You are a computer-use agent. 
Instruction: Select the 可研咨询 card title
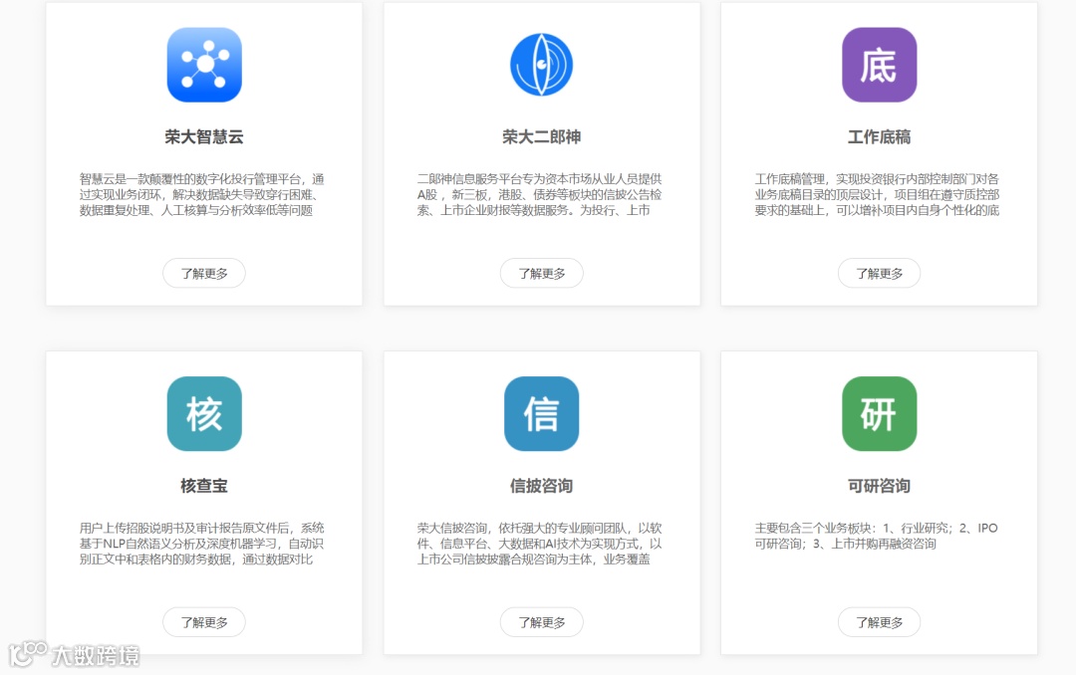pos(879,486)
